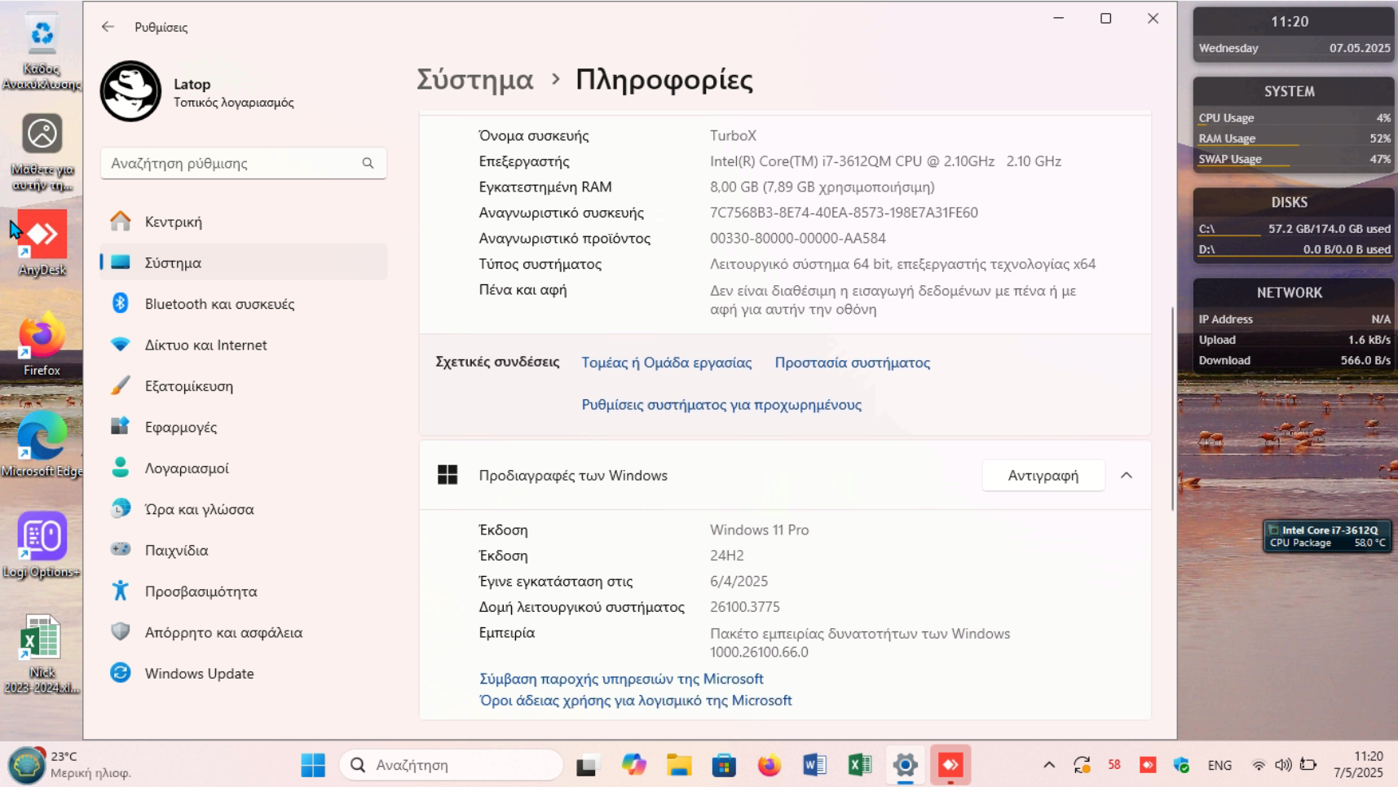Open Σύμβαση παροχής υπηρεσιών της Microsoft link
Screen dimensions: 1398x787
pyautogui.click(x=621, y=679)
